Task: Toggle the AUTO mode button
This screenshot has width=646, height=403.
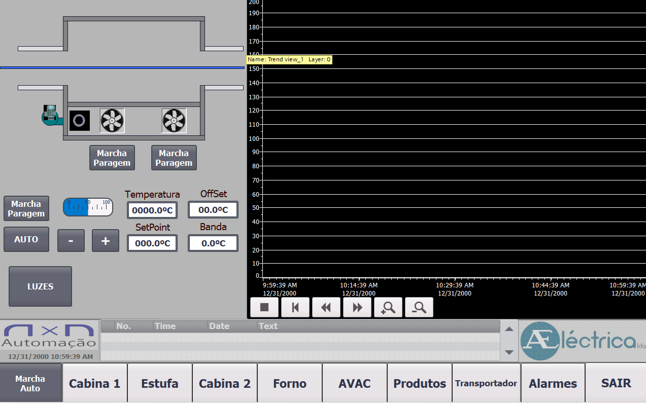Action: pyautogui.click(x=26, y=239)
